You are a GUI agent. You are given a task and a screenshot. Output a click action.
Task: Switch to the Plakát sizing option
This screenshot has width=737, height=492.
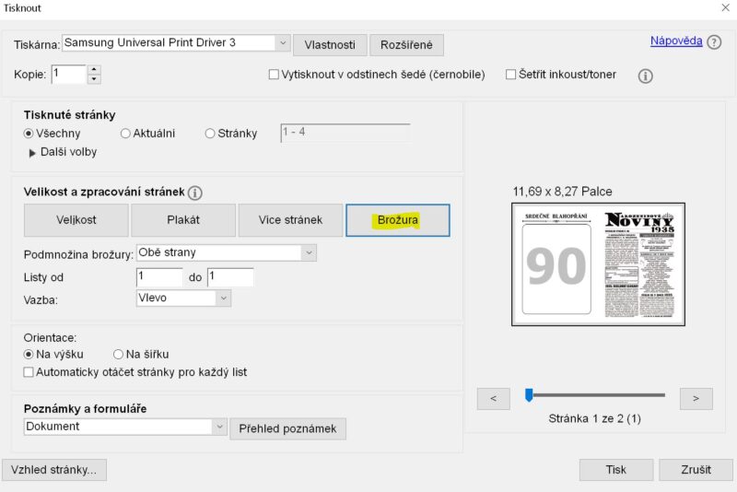(x=183, y=220)
